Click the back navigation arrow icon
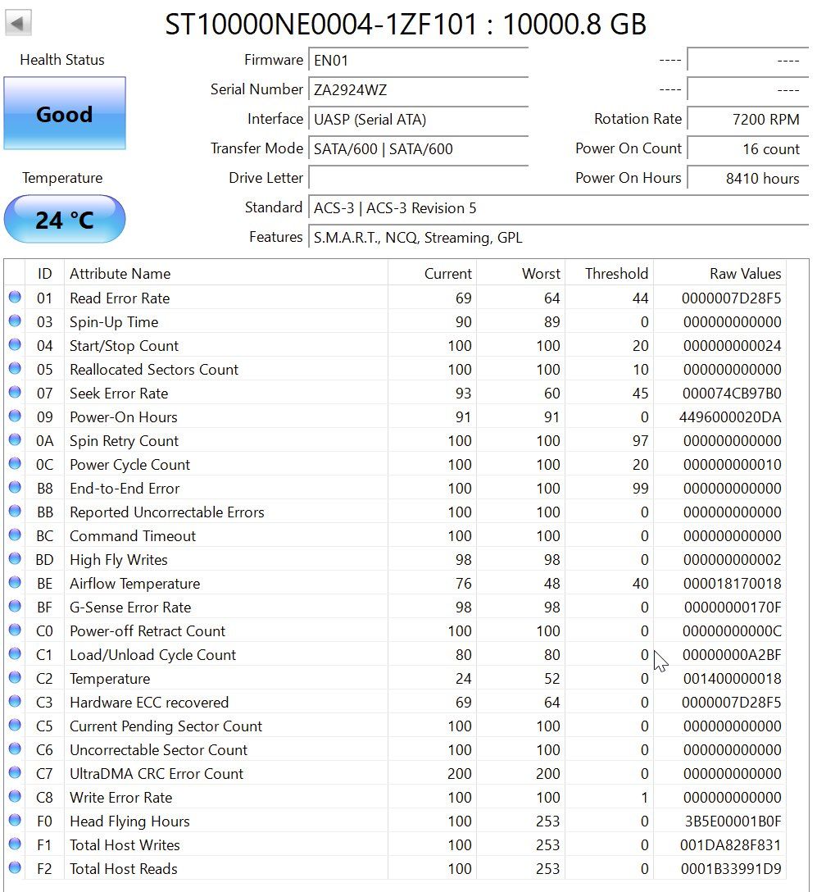The height and width of the screenshot is (892, 817). coord(16,22)
